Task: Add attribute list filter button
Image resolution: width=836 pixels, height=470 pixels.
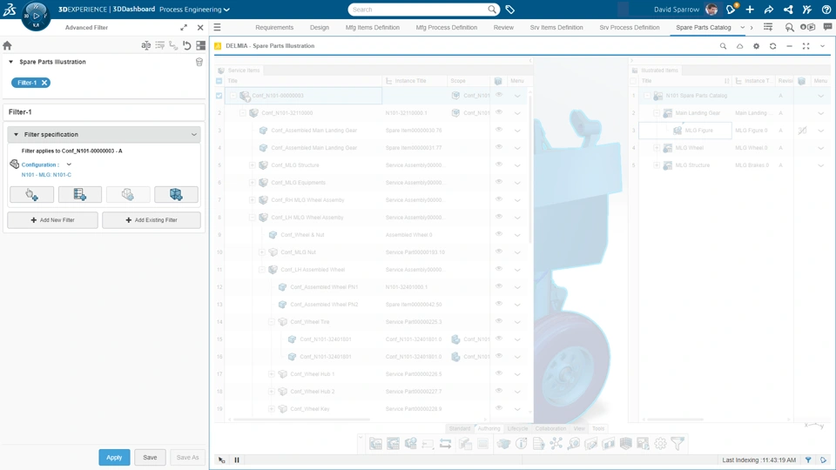Action: tap(80, 194)
